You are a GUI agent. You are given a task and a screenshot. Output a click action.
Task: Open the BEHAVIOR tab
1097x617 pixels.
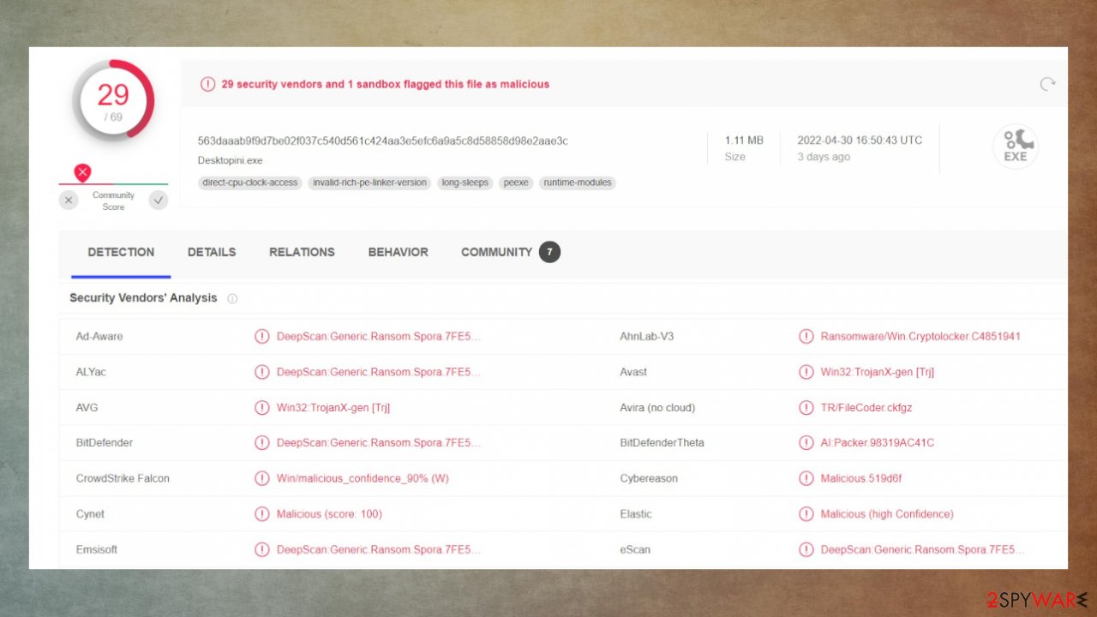pyautogui.click(x=399, y=252)
